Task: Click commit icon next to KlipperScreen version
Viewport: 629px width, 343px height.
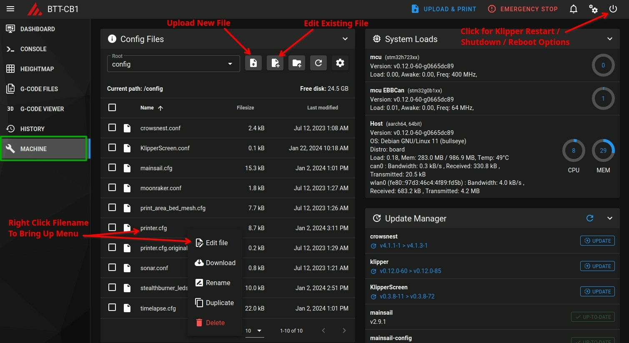Action: (x=373, y=297)
